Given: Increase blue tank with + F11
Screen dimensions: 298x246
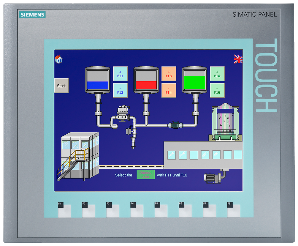Looking at the screenshot, I should tap(120, 74).
